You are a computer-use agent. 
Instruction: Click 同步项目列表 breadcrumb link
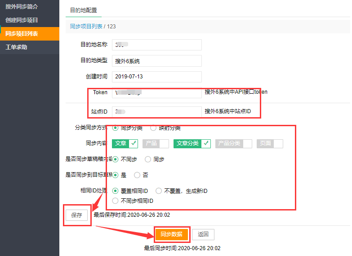tap(86, 27)
